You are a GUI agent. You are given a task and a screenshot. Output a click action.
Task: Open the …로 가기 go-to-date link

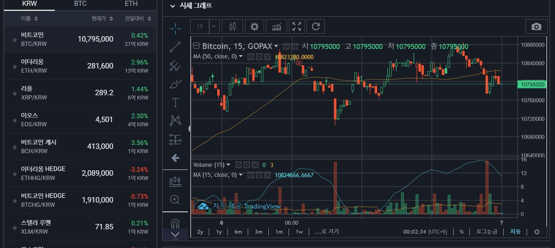327,232
